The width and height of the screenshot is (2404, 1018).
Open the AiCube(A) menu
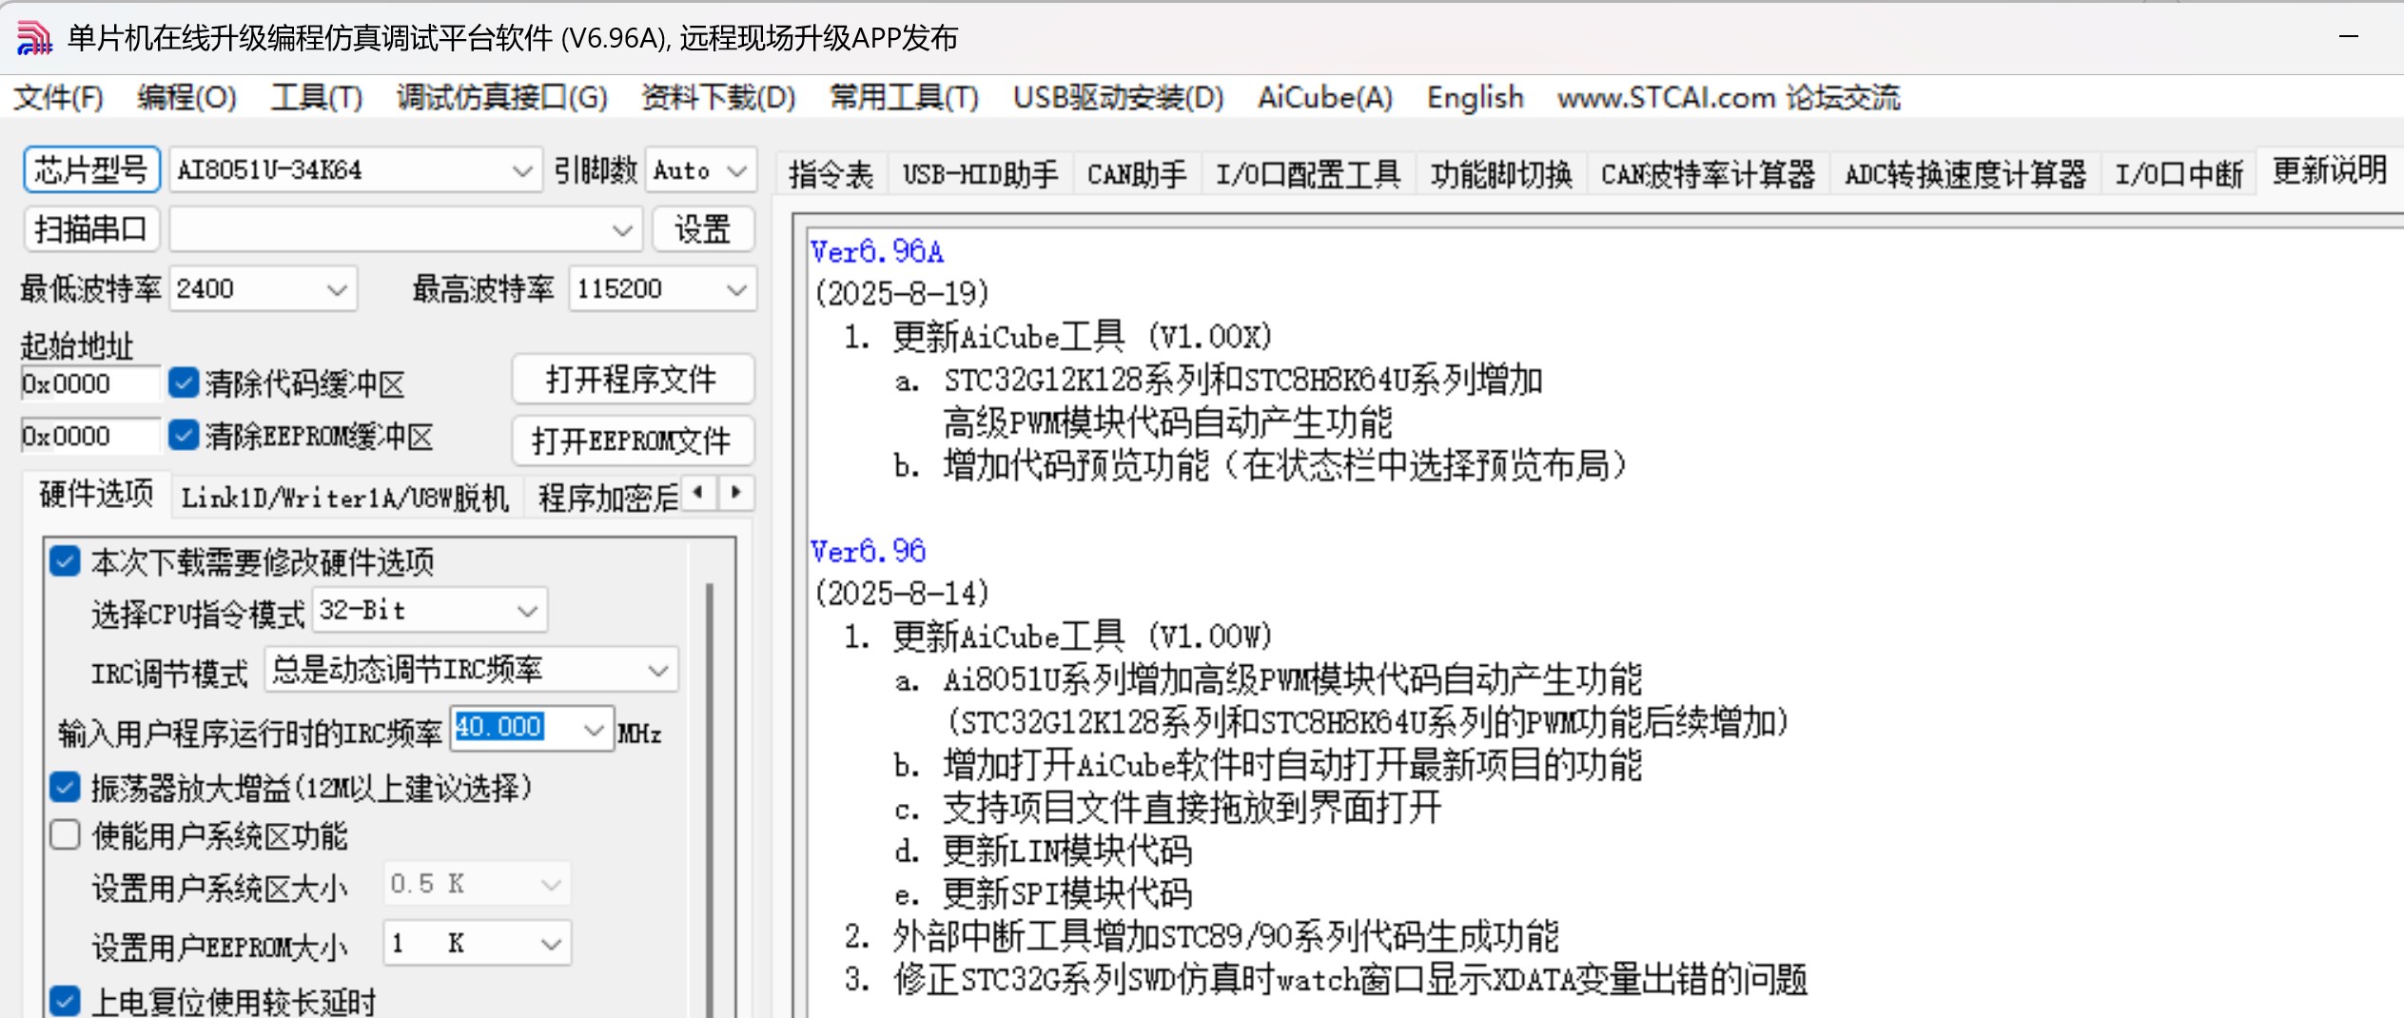[x=1325, y=97]
